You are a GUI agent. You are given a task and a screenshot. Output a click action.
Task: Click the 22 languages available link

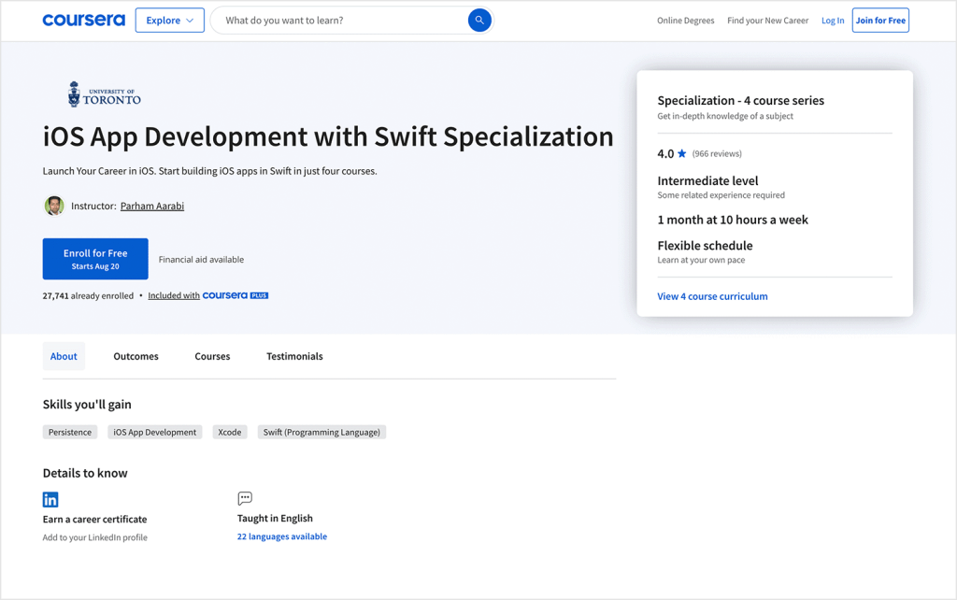282,536
